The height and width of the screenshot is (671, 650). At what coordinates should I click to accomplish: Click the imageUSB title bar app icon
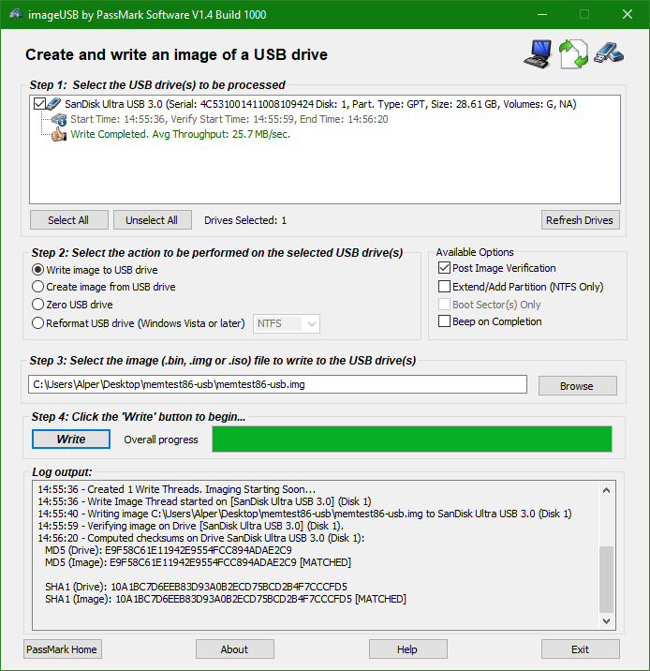16,14
